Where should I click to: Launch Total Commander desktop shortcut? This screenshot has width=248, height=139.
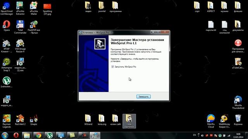point(20,27)
